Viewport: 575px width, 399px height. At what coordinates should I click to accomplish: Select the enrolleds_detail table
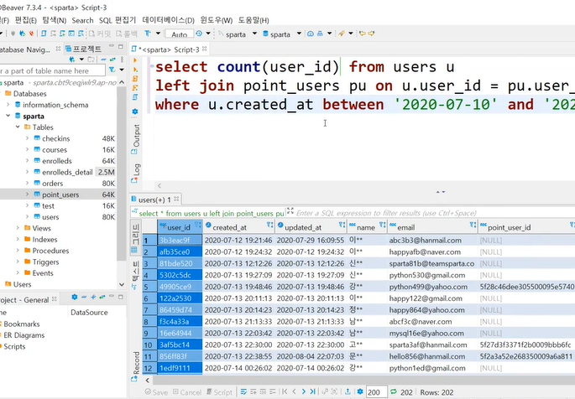pos(67,172)
